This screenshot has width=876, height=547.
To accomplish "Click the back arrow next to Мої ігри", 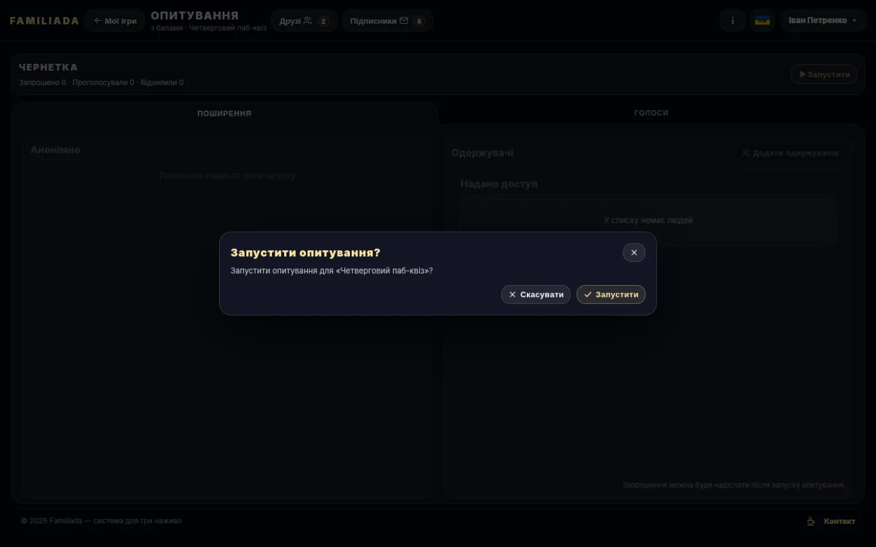I will coord(98,21).
